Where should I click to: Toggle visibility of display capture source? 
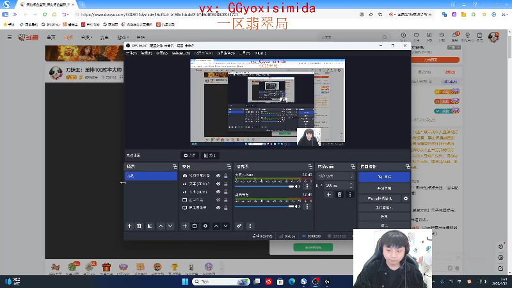pos(218,207)
